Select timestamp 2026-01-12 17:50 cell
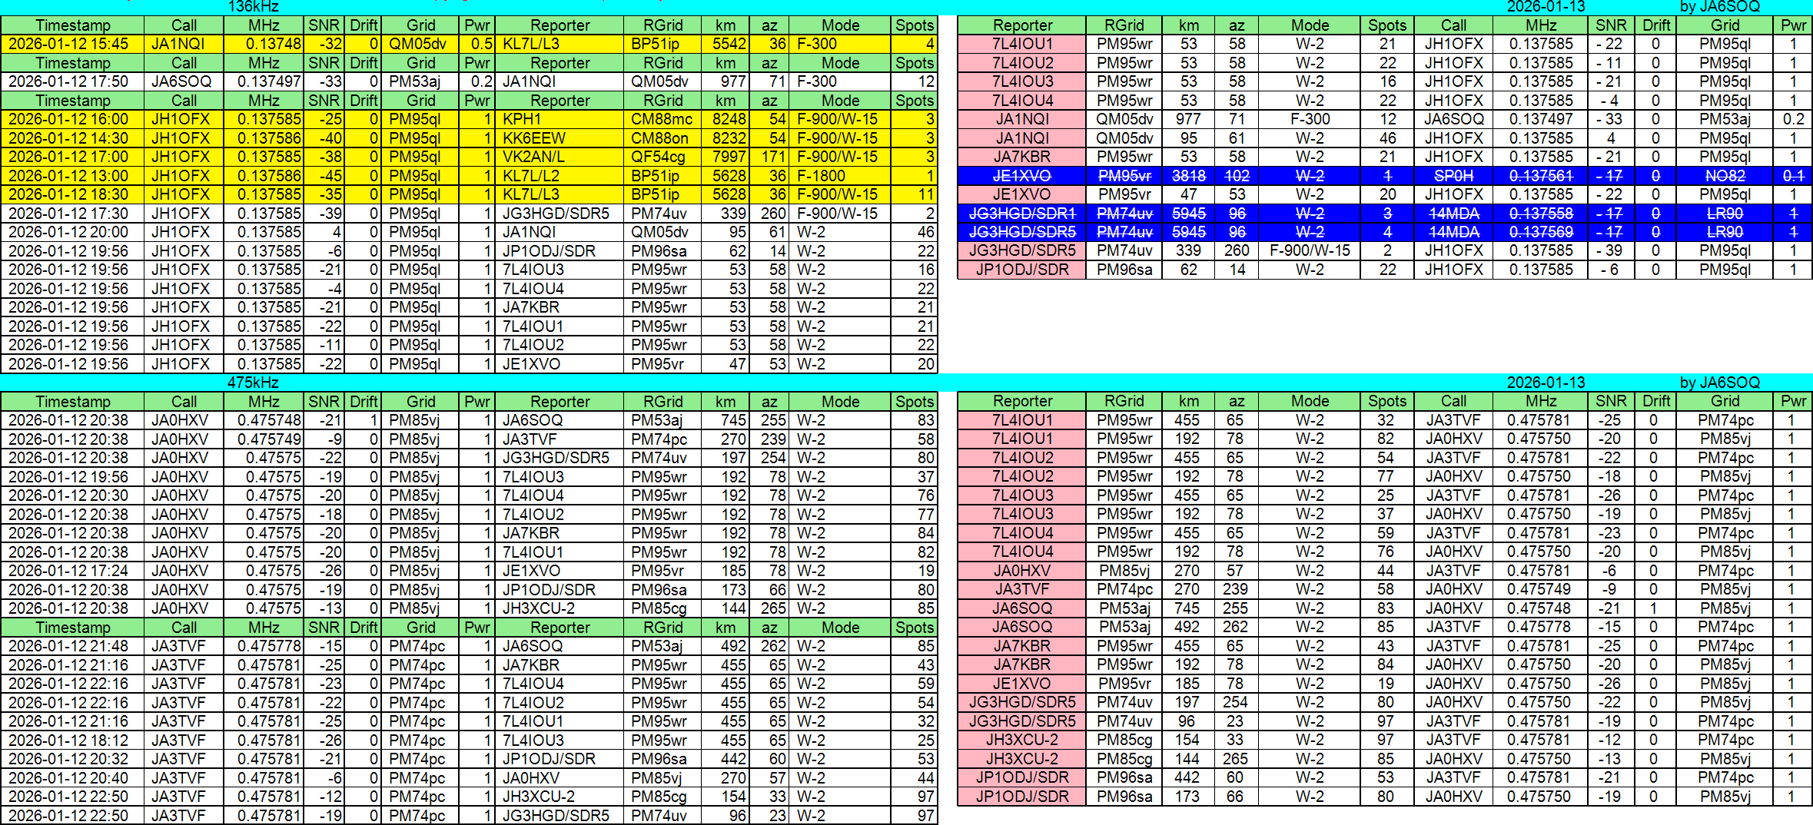The width and height of the screenshot is (1813, 825). coord(73,81)
